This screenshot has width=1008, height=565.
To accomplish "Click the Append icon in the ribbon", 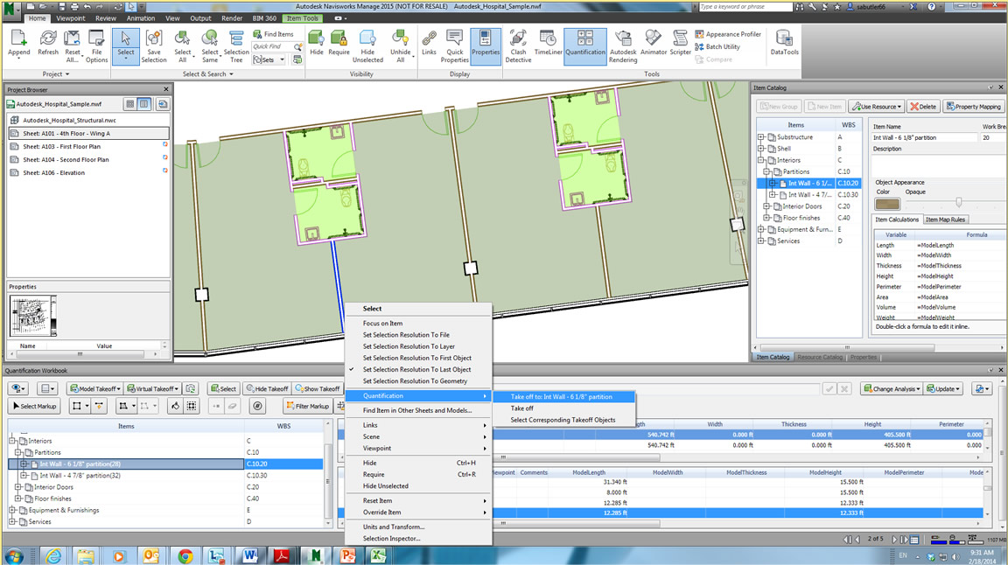I will point(18,45).
